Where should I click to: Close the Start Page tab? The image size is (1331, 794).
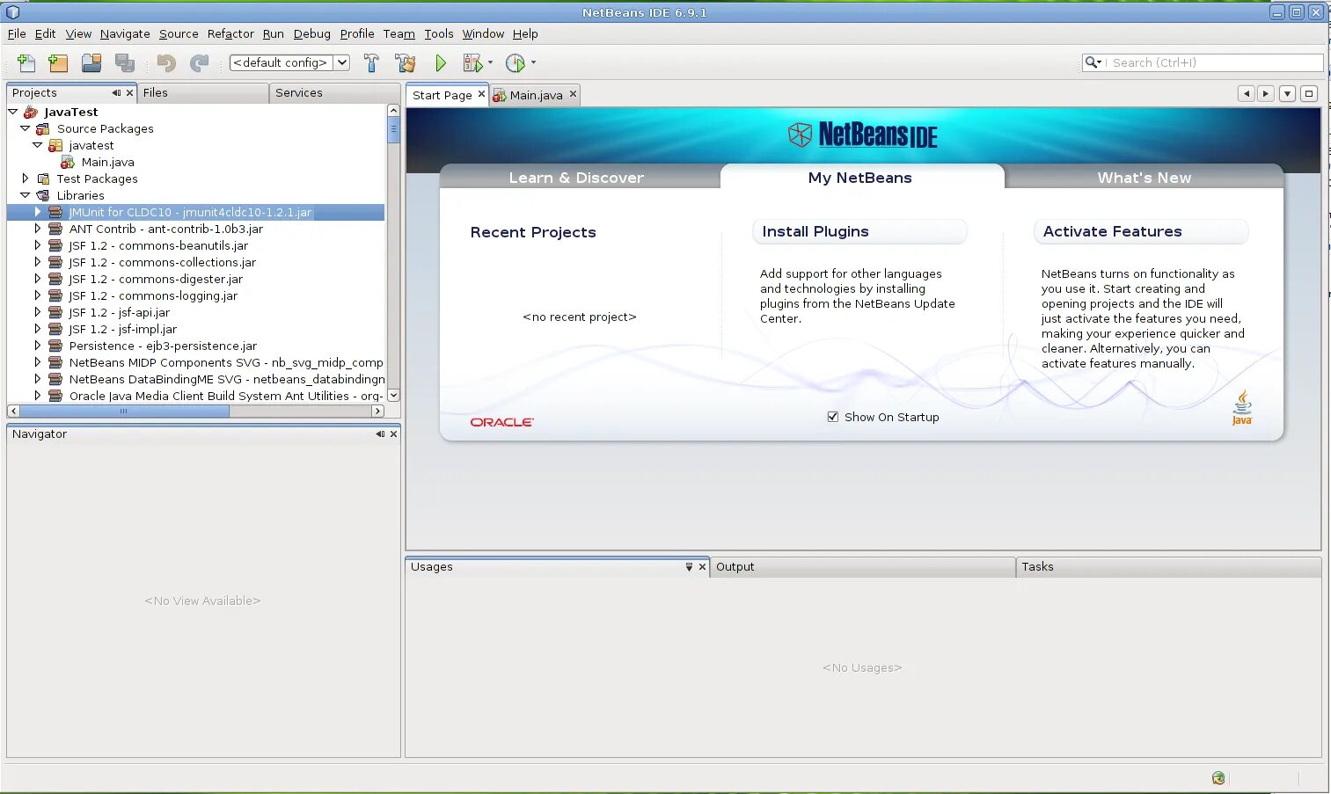coord(481,94)
